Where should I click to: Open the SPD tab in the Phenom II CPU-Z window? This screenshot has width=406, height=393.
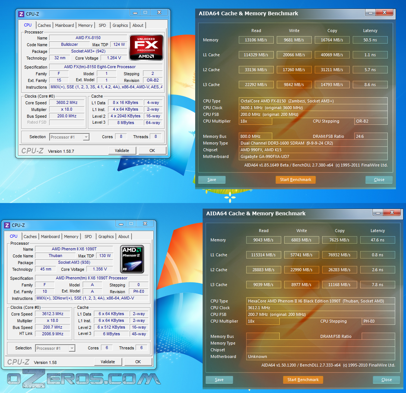tap(88, 237)
